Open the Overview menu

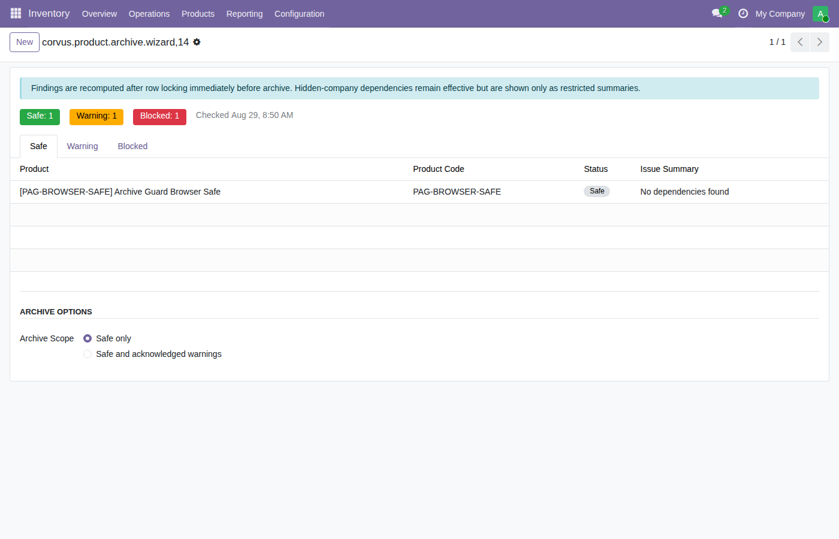99,14
